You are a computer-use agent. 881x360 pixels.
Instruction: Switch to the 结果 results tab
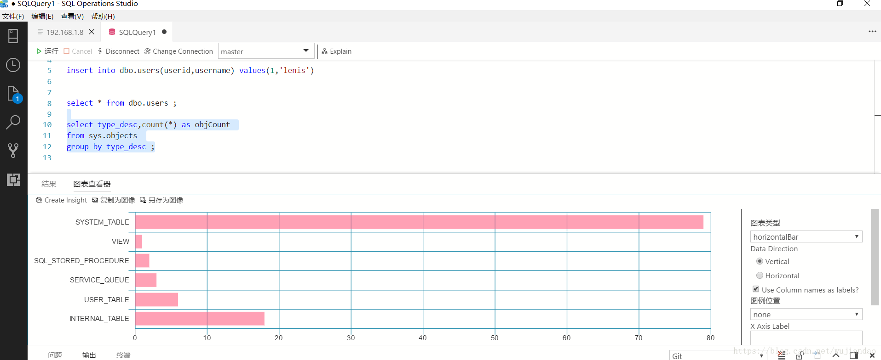pos(49,184)
